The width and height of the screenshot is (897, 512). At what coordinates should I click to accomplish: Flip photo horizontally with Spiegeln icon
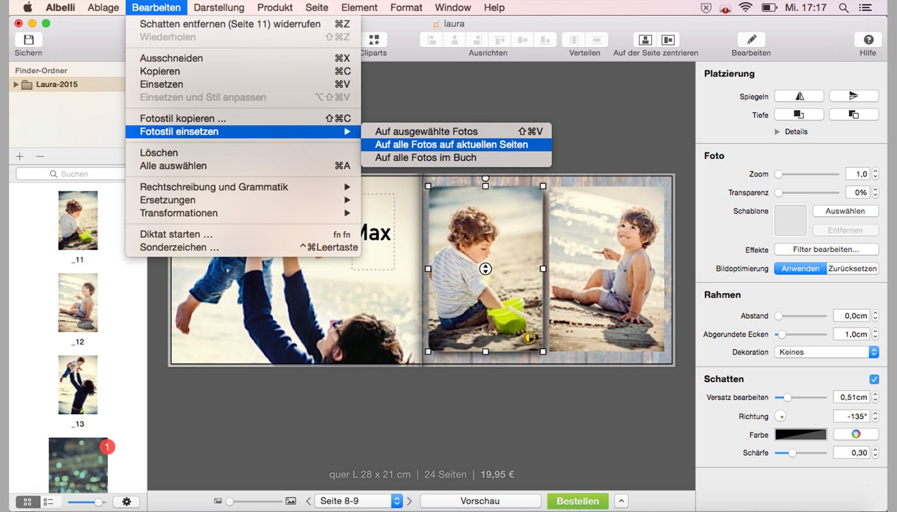tap(799, 96)
